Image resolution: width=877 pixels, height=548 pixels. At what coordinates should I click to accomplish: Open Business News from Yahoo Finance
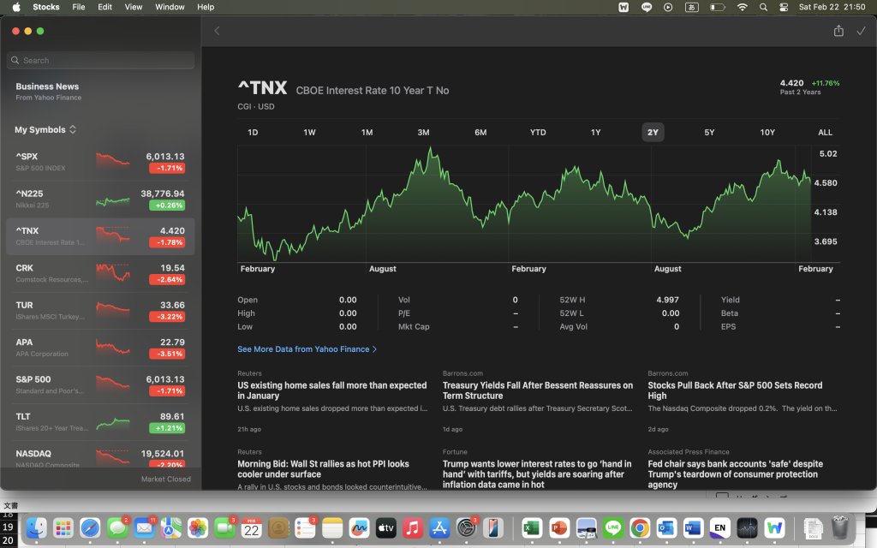click(x=48, y=91)
